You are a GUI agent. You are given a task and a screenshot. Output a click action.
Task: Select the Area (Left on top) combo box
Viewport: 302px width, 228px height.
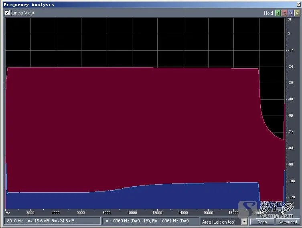pos(224,222)
